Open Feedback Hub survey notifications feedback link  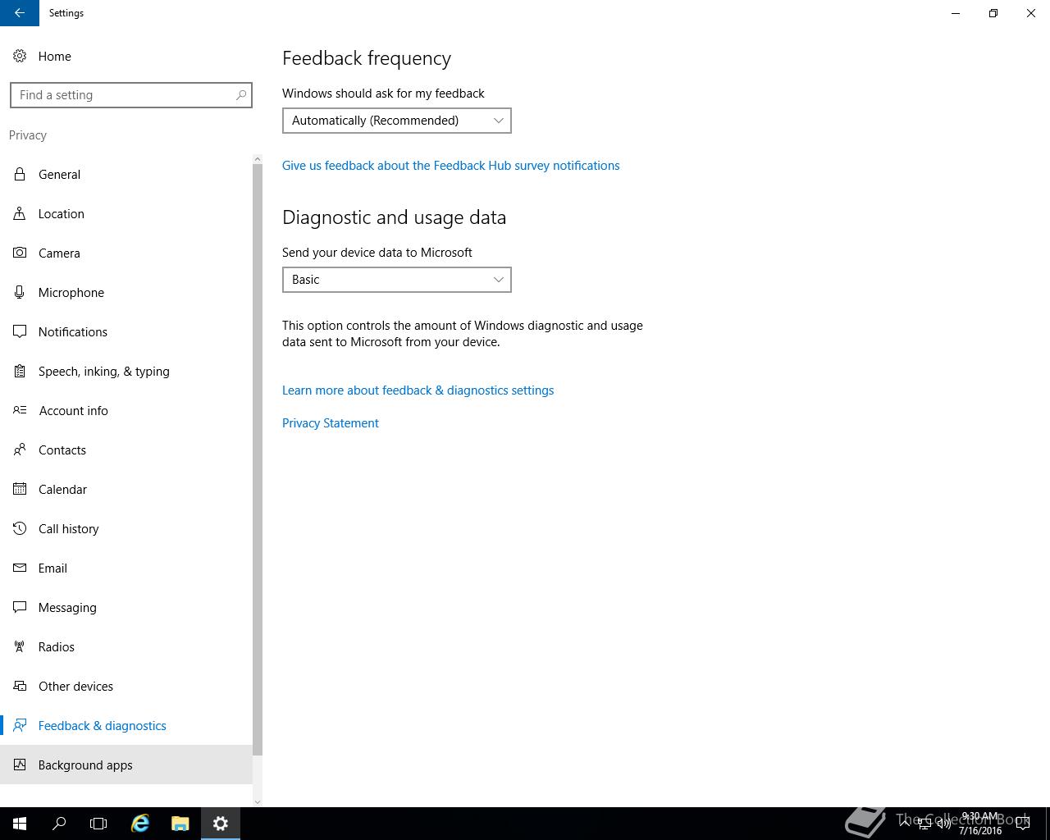click(x=451, y=166)
